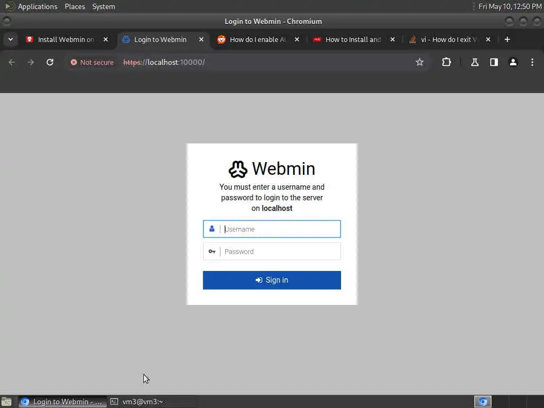Click the Stack Overflow favicon on vi tab

tap(412, 39)
